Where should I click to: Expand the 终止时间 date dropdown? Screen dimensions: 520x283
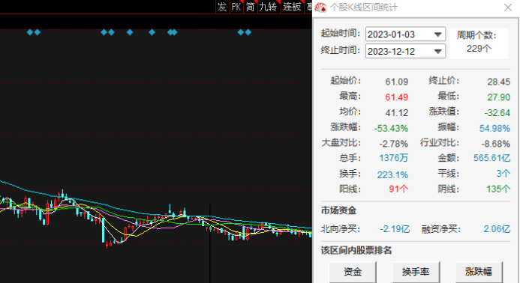(x=437, y=52)
